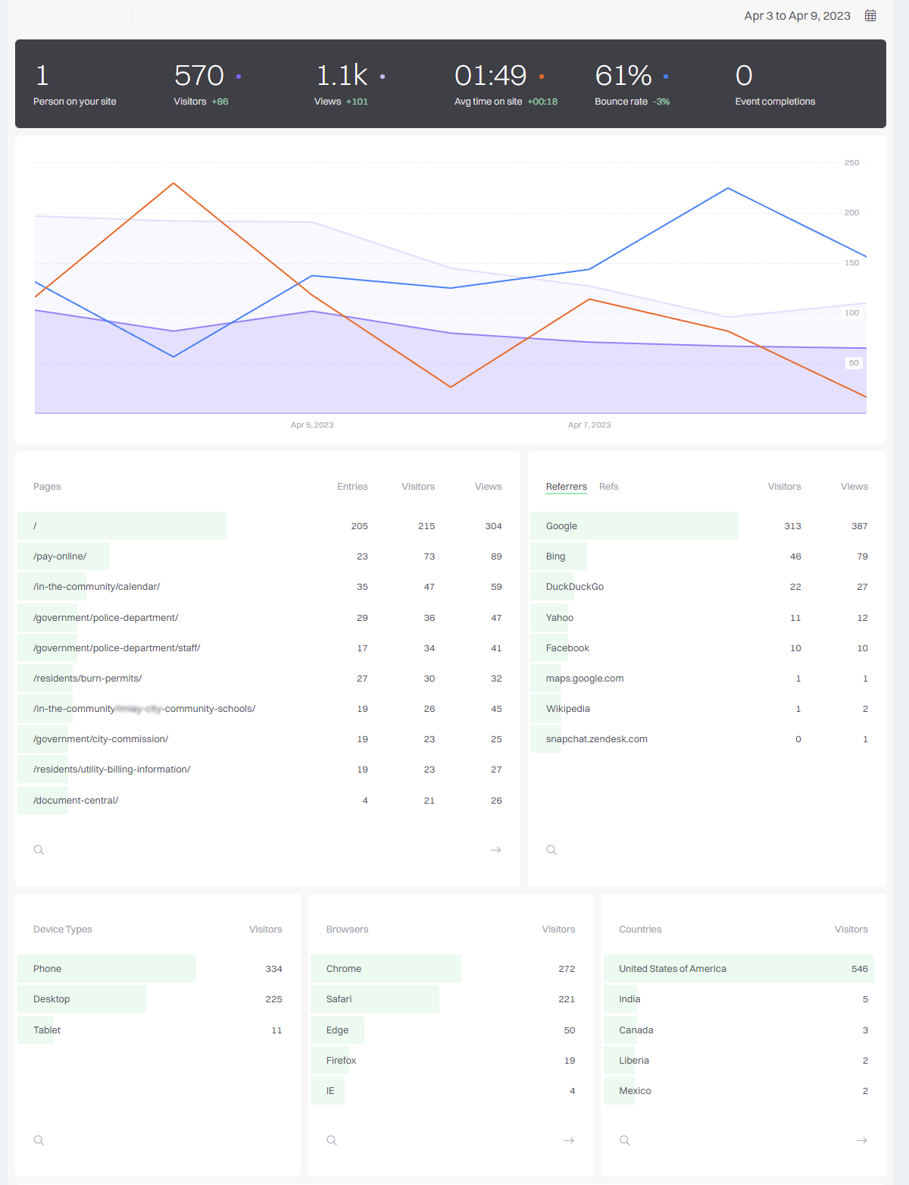
Task: Toggle the Visitors graph series dot
Action: [x=239, y=77]
